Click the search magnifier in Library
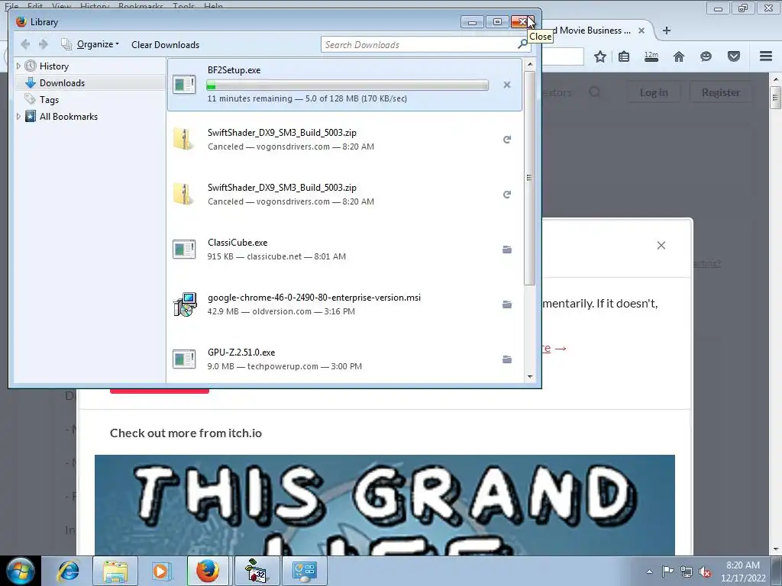Image resolution: width=782 pixels, height=586 pixels. point(522,44)
